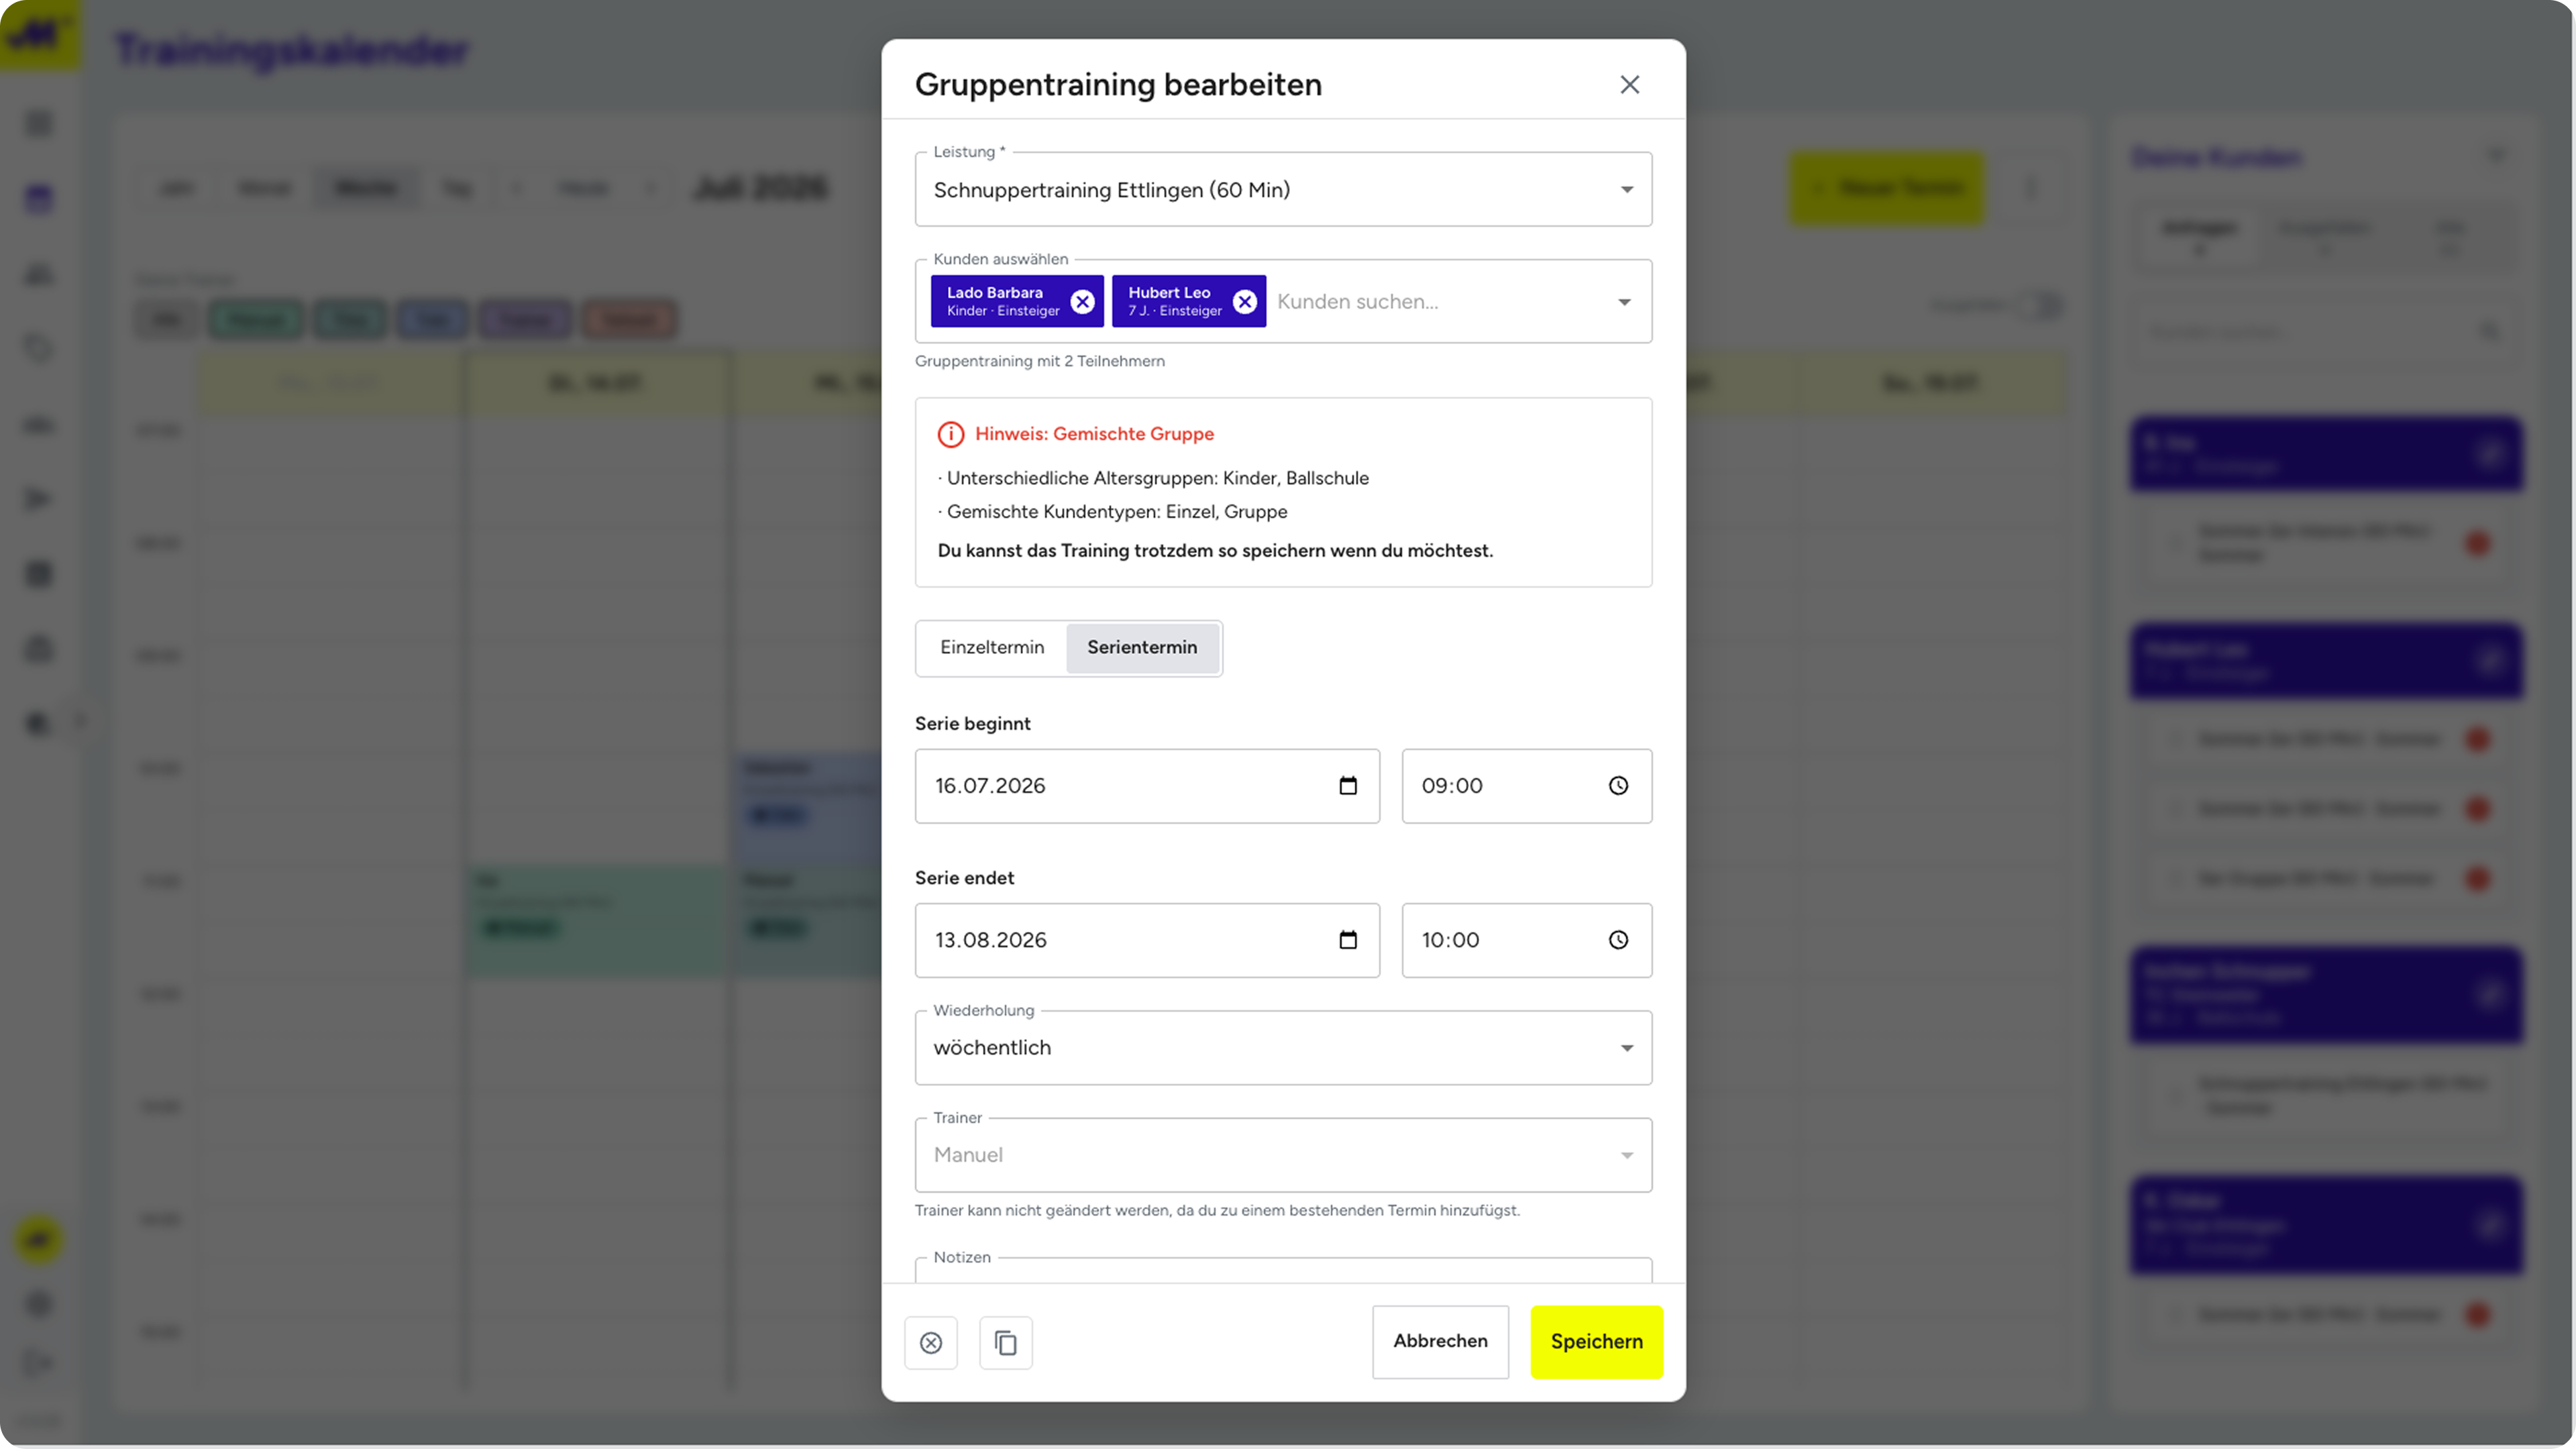
Task: Open clock picker for 10:00 end time
Action: tap(1618, 940)
